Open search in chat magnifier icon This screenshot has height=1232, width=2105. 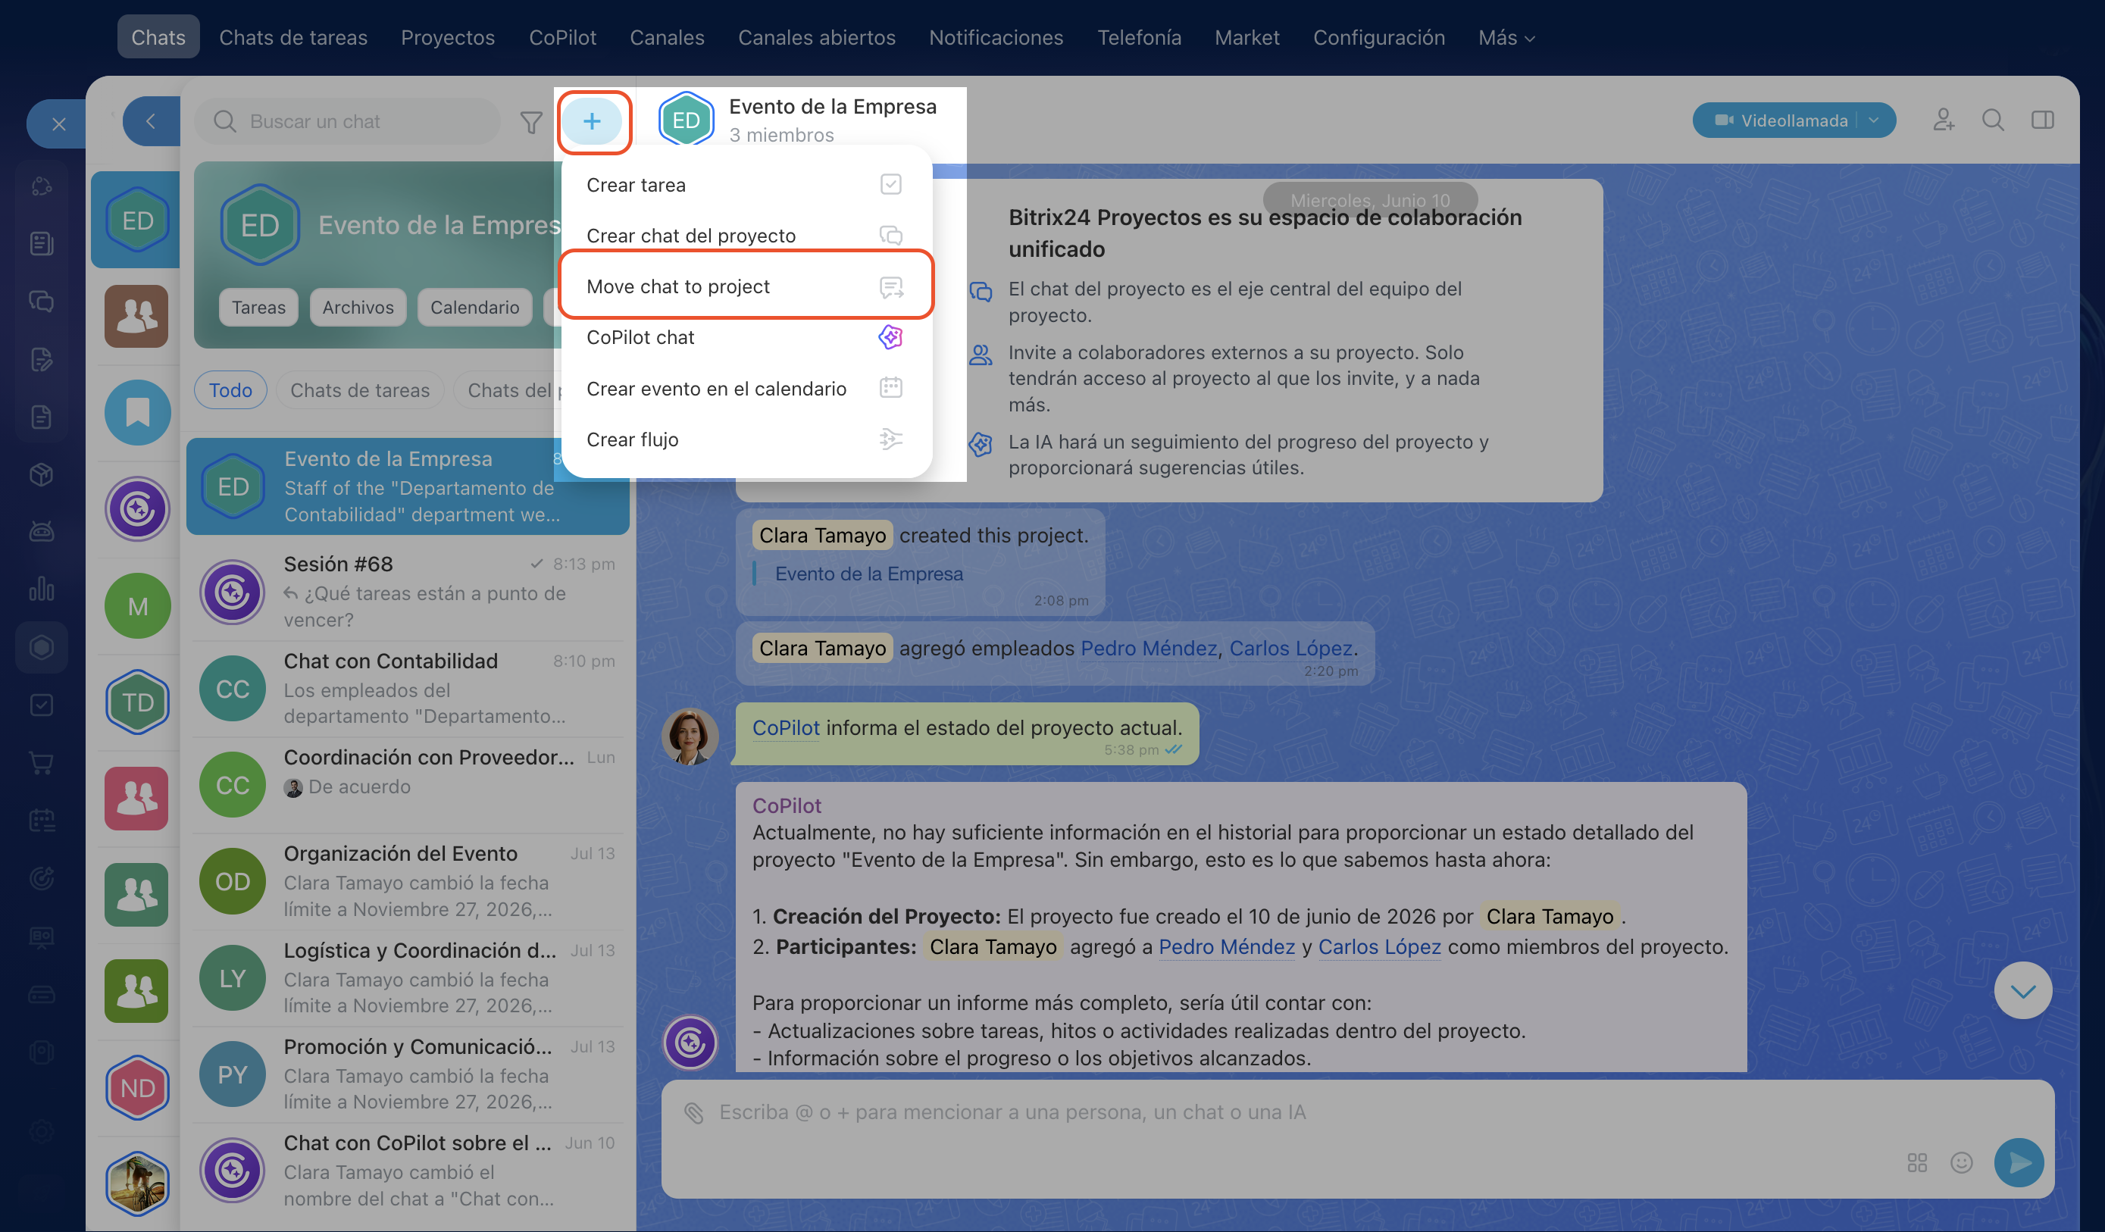pyautogui.click(x=1993, y=120)
